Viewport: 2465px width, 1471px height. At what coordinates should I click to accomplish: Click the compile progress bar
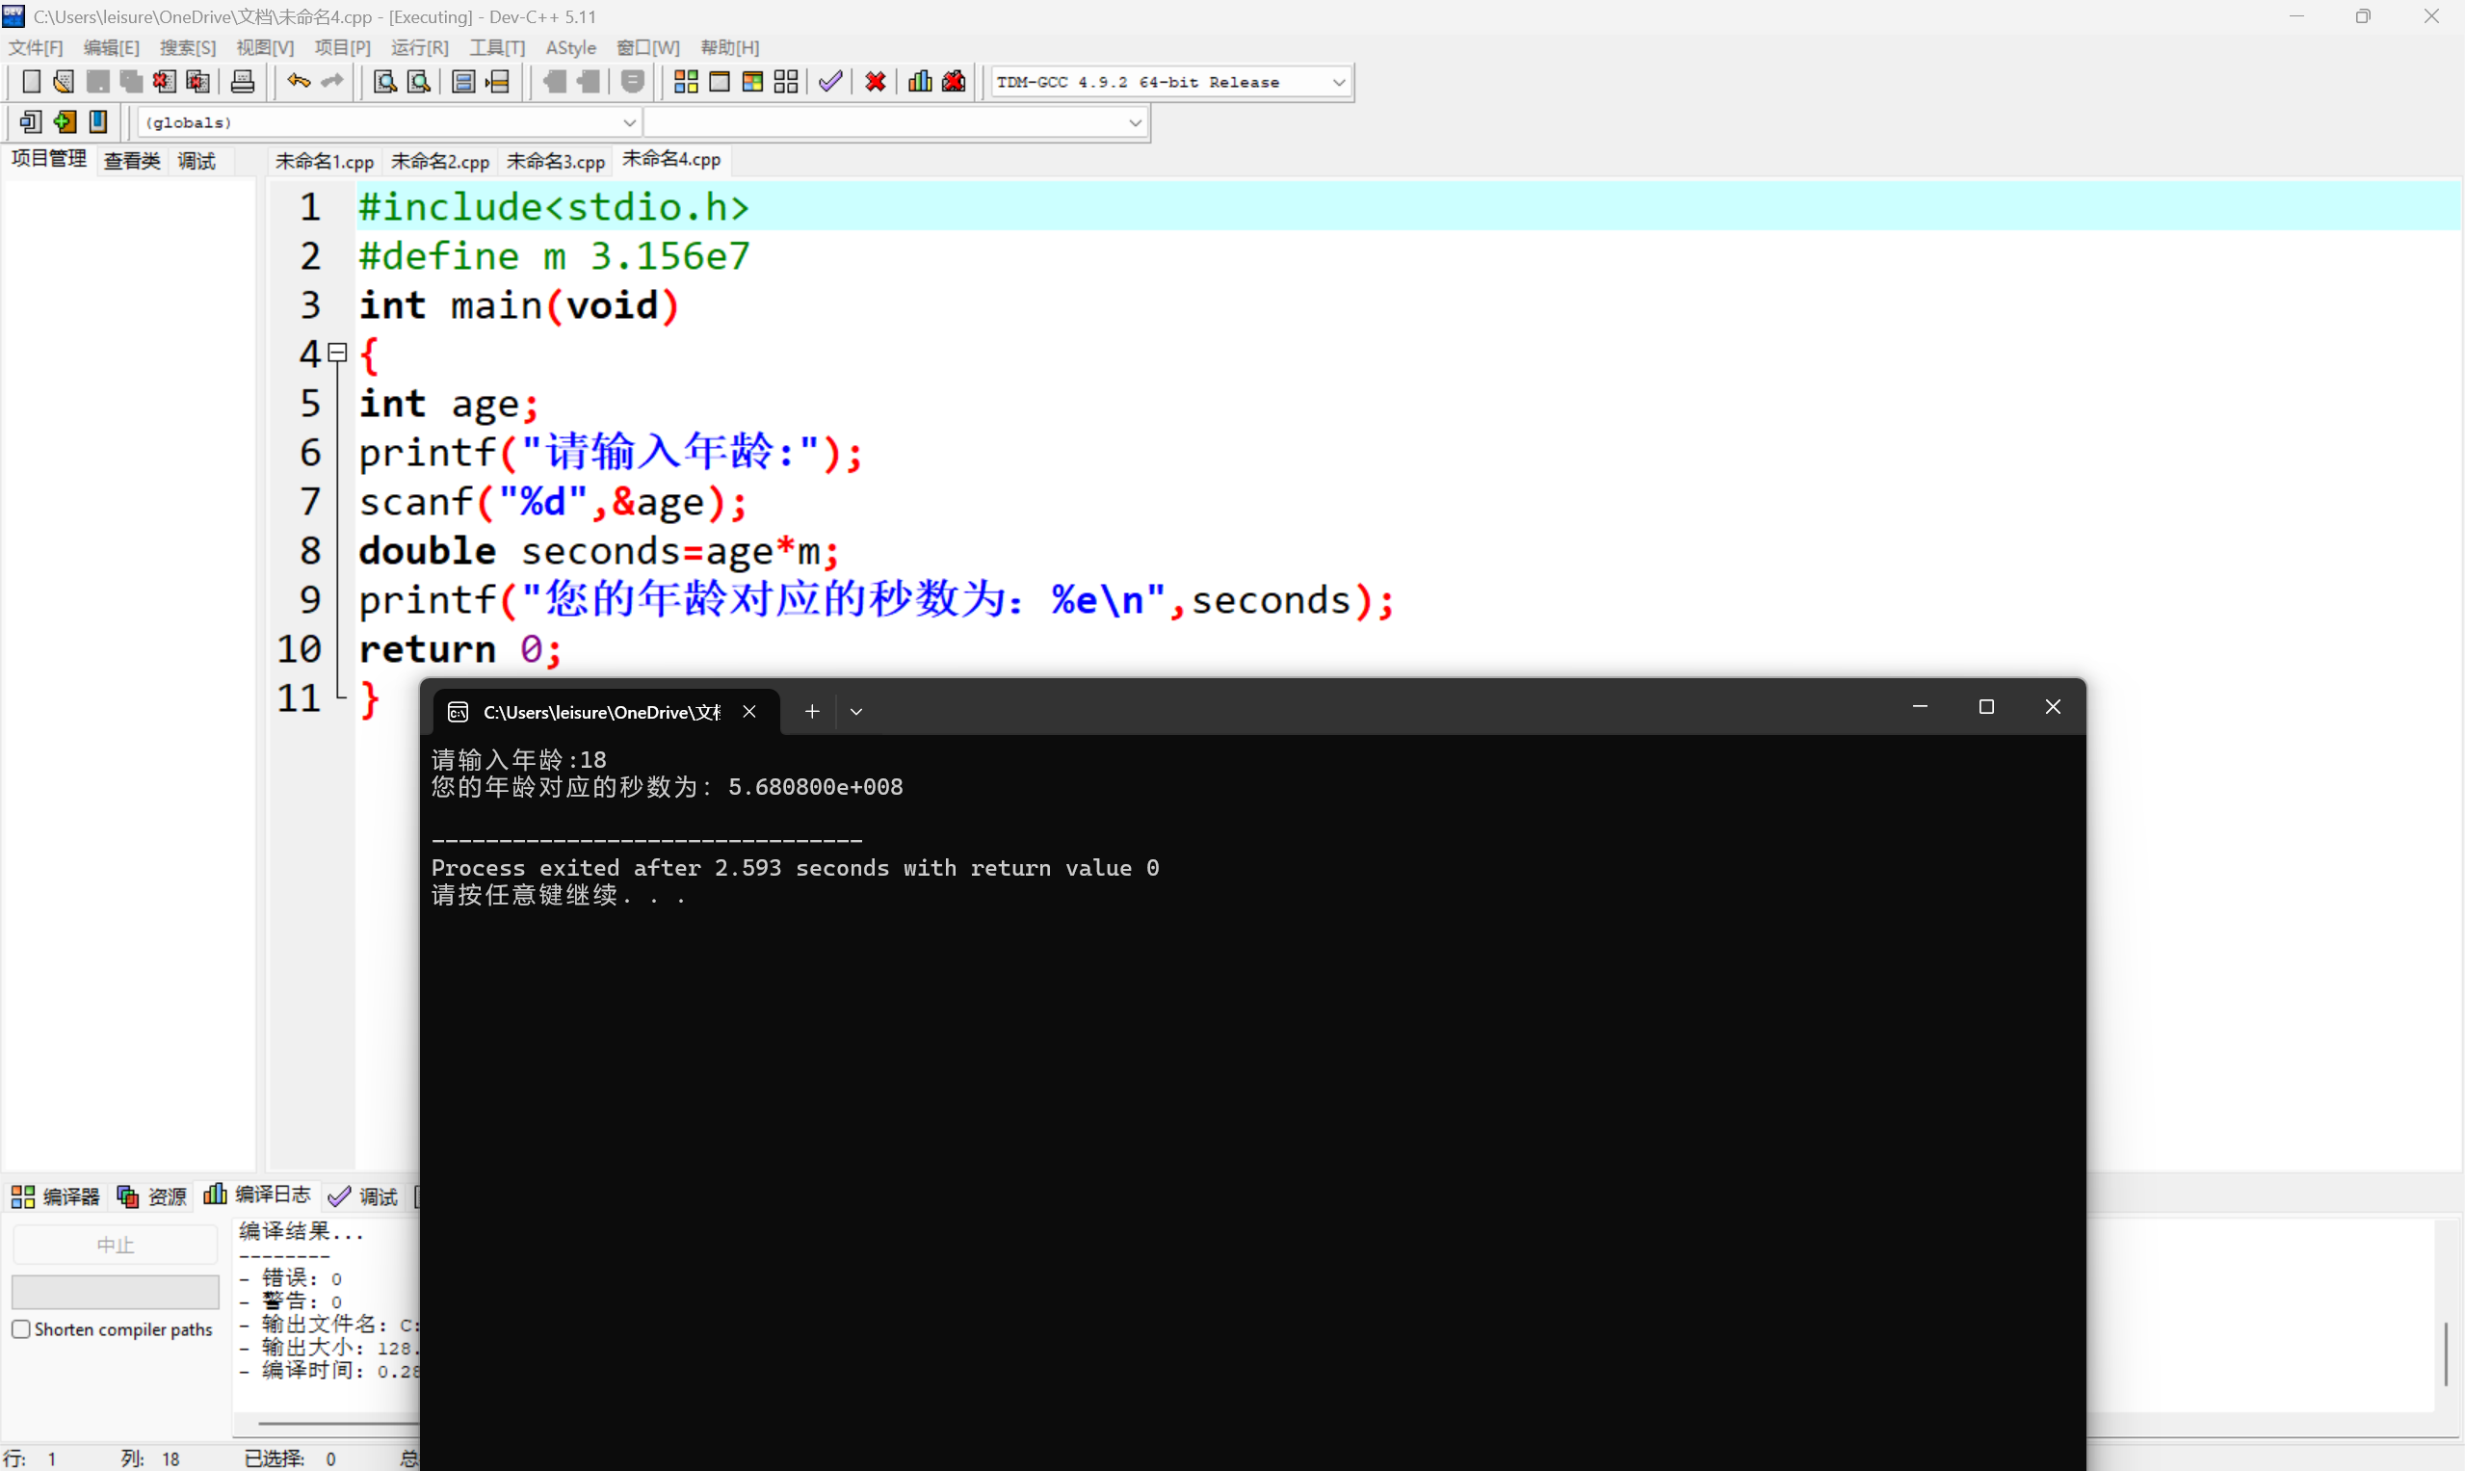pyautogui.click(x=115, y=1291)
